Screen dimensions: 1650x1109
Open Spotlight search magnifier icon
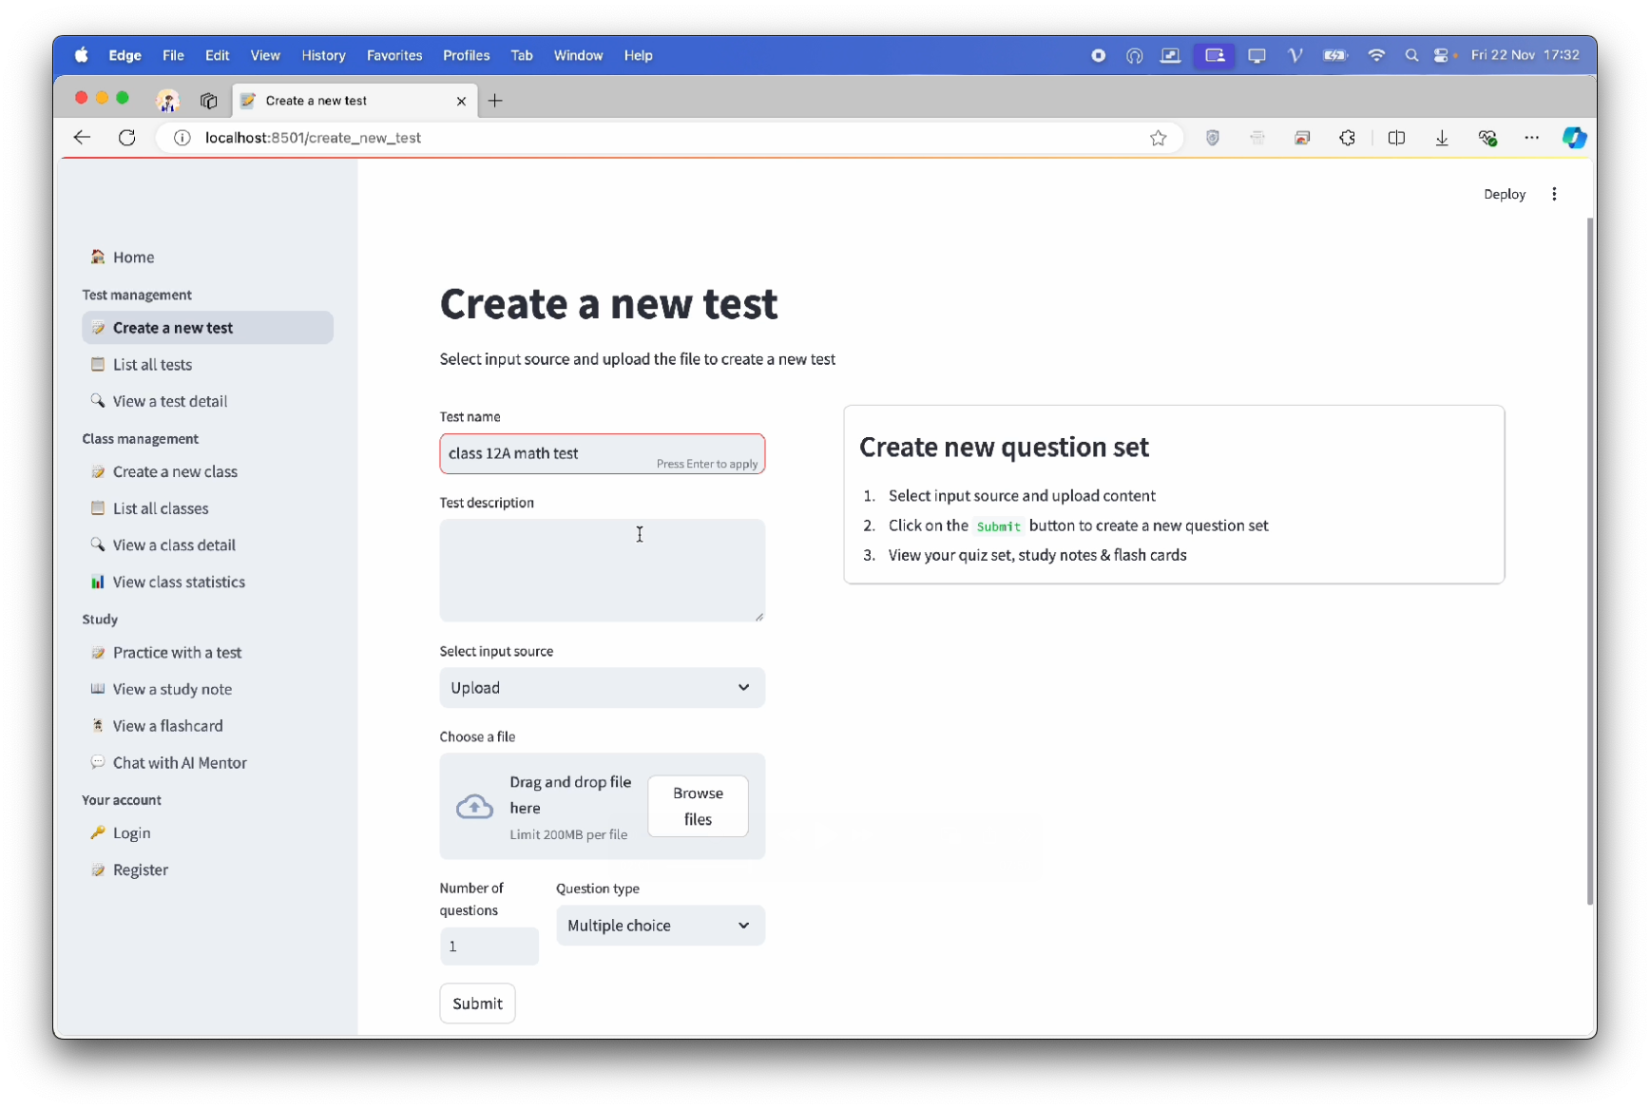1411,55
